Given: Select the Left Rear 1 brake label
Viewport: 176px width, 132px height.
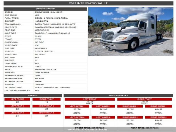Looking at the screenshot, I should (x=17, y=106).
